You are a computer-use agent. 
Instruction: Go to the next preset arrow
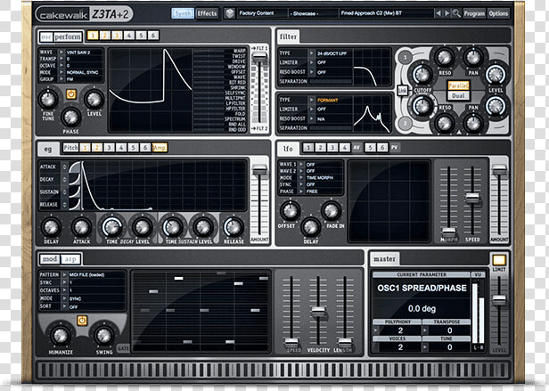pos(447,13)
